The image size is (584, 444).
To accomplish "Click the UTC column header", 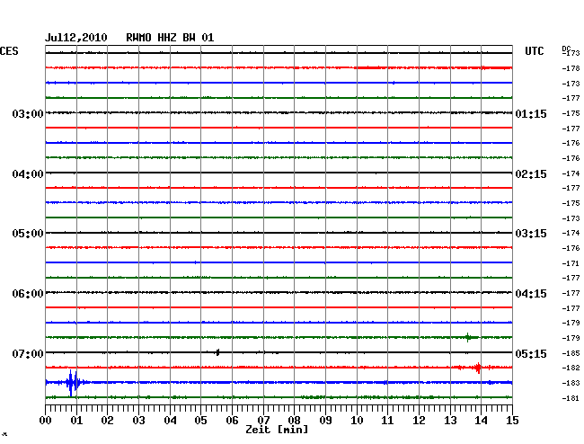I will (534, 51).
